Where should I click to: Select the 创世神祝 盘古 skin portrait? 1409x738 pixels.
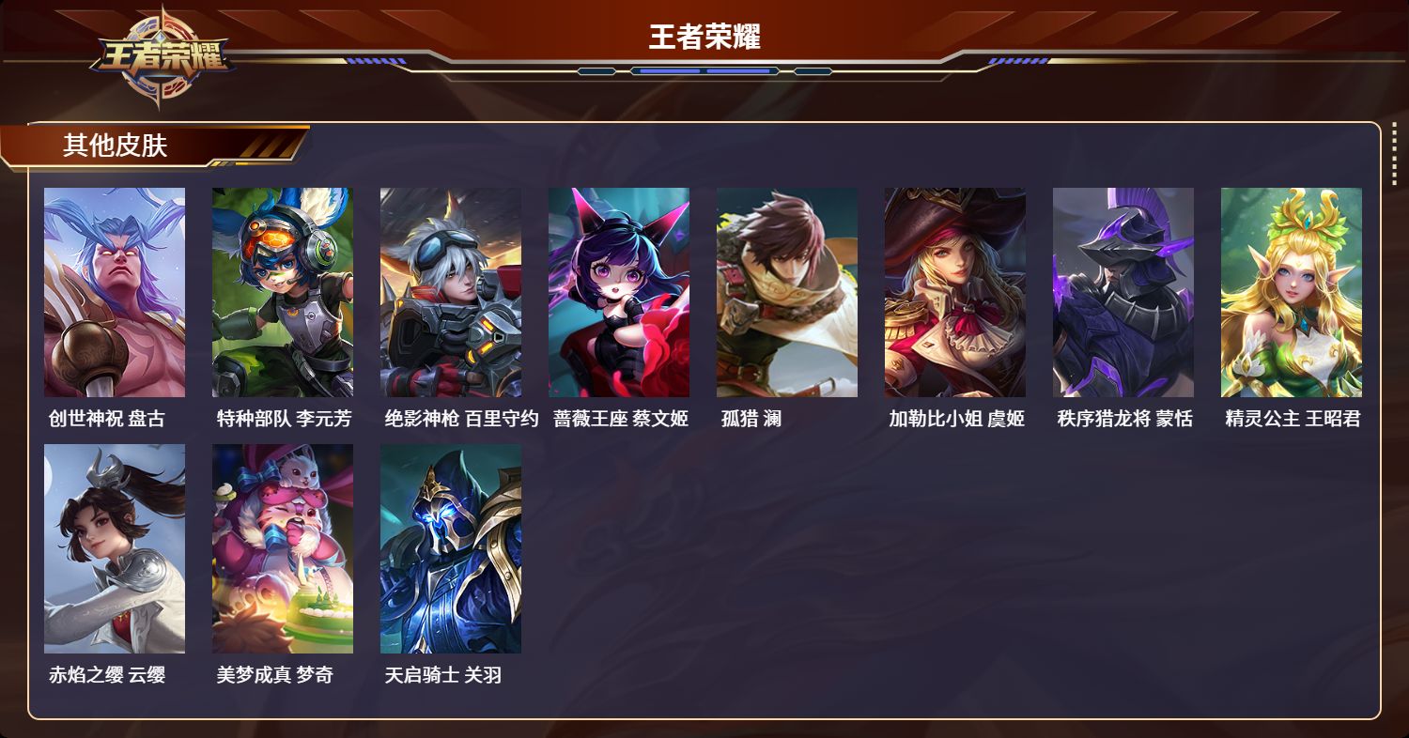(x=115, y=292)
